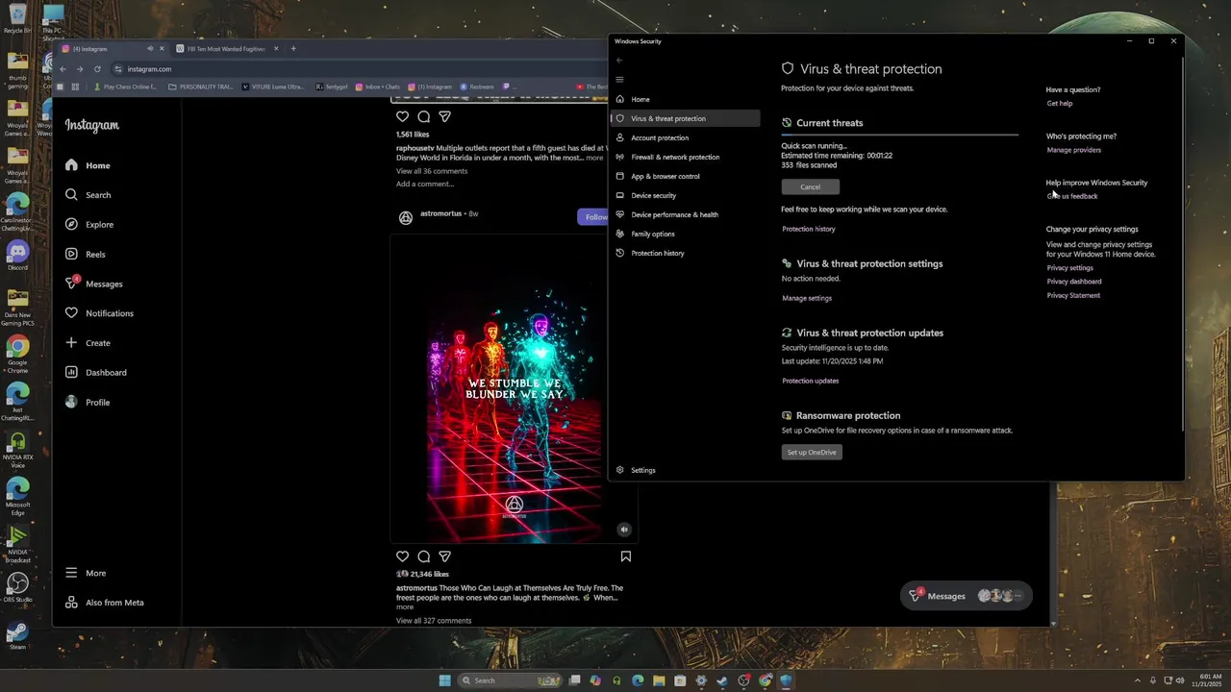Follow astromortus
Image resolution: width=1231 pixels, height=692 pixels.
click(594, 217)
